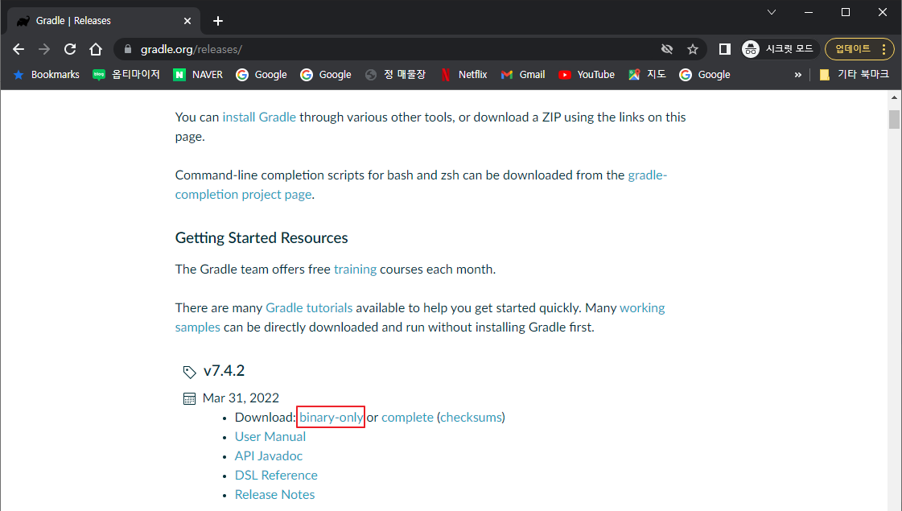Open the checksums link

tap(472, 417)
